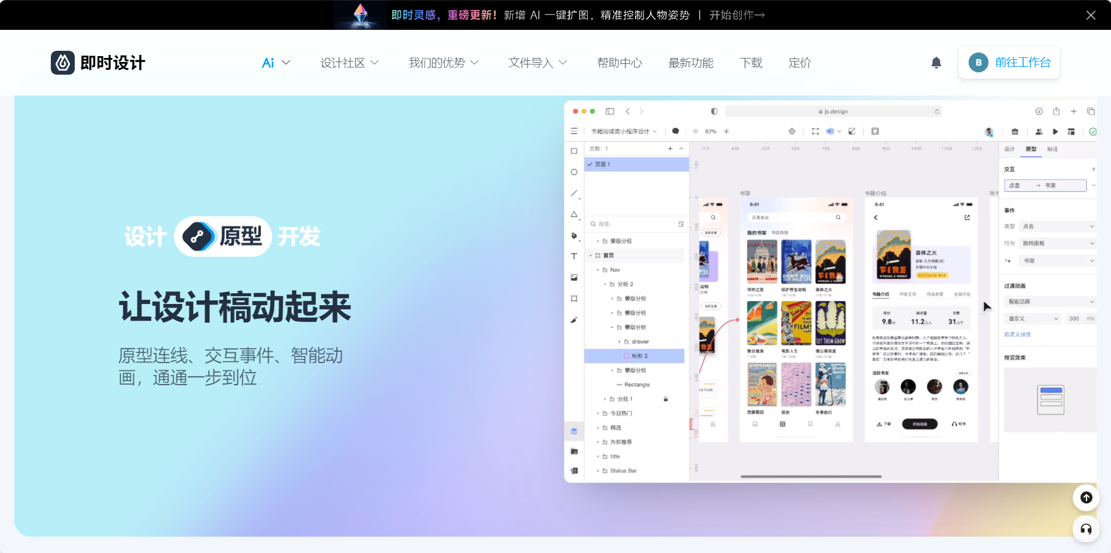Expand the 我们的优势 dropdown

(x=443, y=63)
